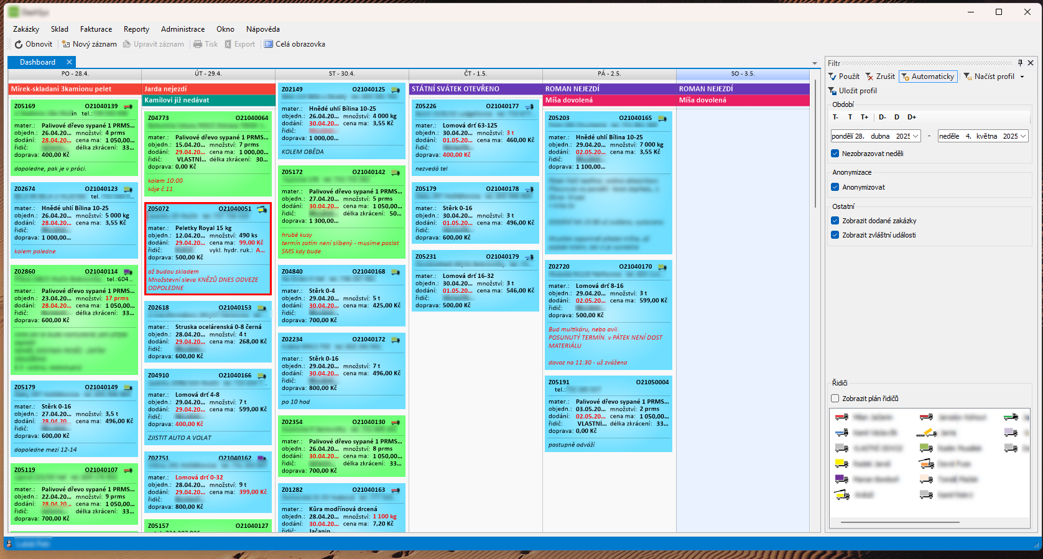
Task: Enable Zobrazit plán řidičů checkbox
Action: click(x=835, y=399)
